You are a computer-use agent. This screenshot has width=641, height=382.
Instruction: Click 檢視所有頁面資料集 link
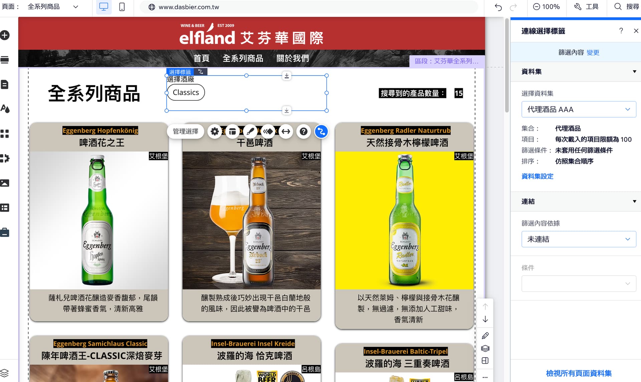tap(579, 373)
